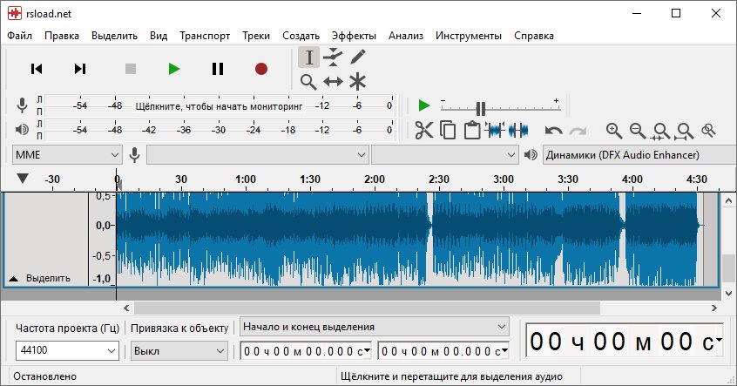Open the Треки menu
This screenshot has width=737, height=386.
tap(256, 36)
